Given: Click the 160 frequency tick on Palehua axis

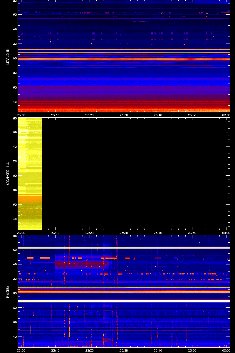Looking at the screenshot, I should click(x=14, y=250).
